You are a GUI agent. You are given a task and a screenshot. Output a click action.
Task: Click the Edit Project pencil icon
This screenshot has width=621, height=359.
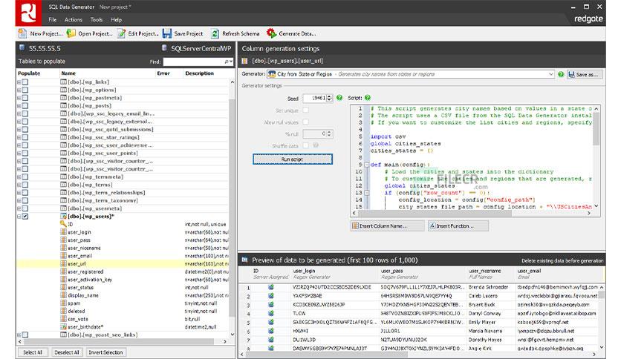tap(121, 33)
